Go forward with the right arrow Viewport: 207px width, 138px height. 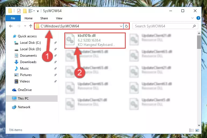[x=19, y=26]
